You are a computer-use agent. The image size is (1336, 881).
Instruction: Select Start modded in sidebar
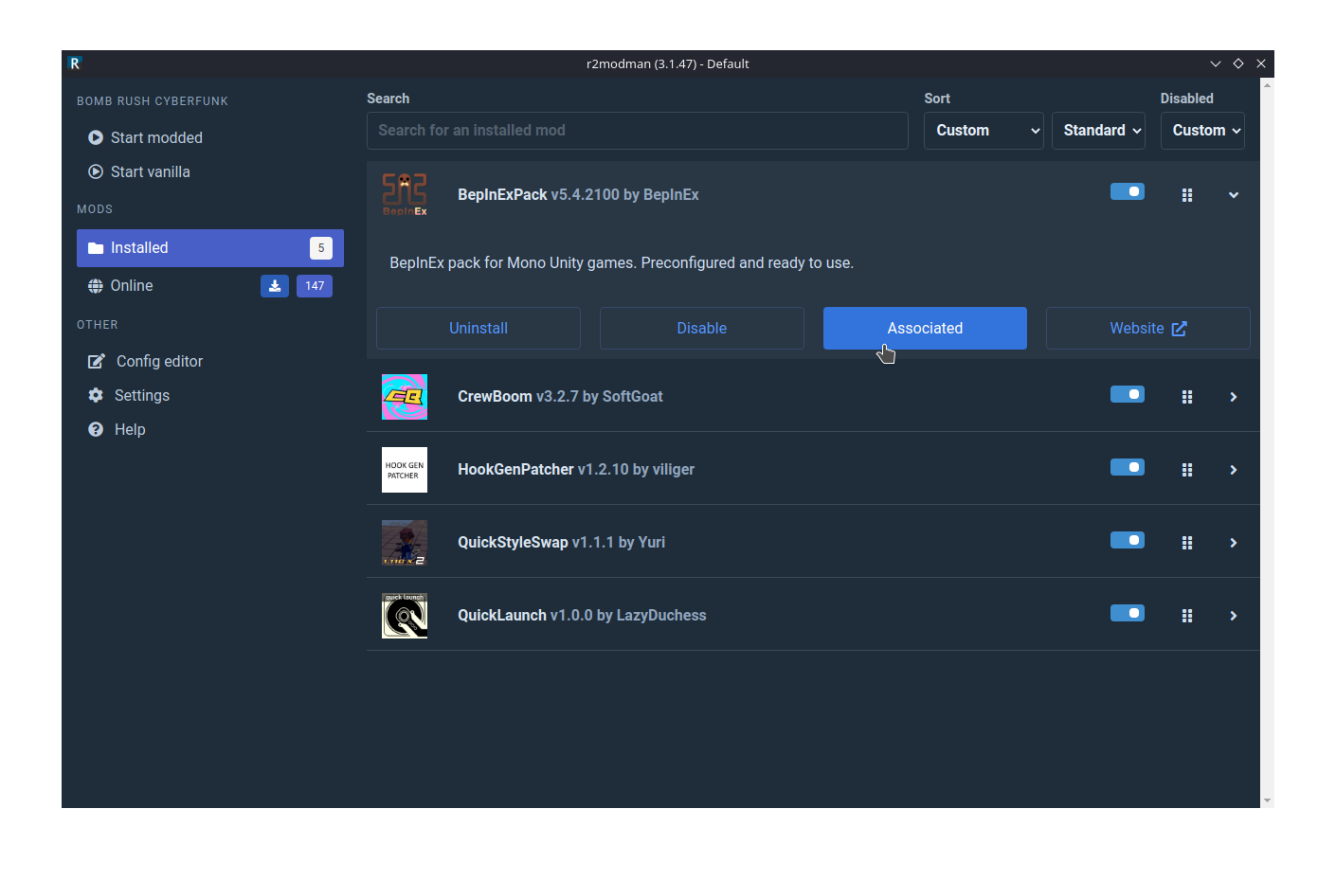click(x=210, y=137)
